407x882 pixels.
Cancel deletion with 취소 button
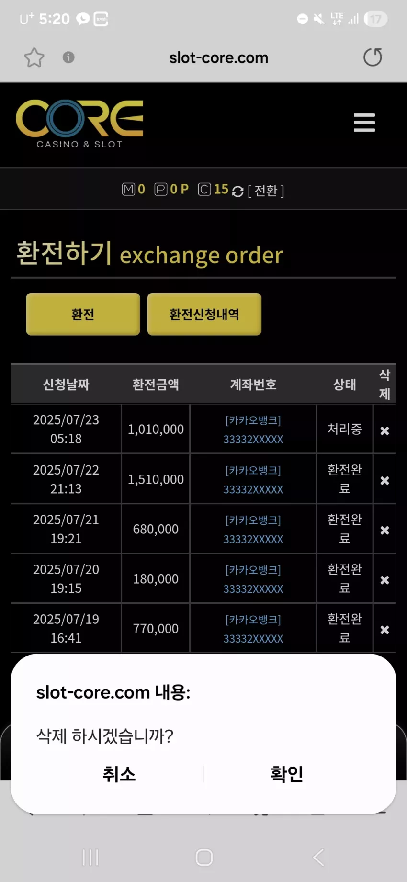tap(119, 774)
